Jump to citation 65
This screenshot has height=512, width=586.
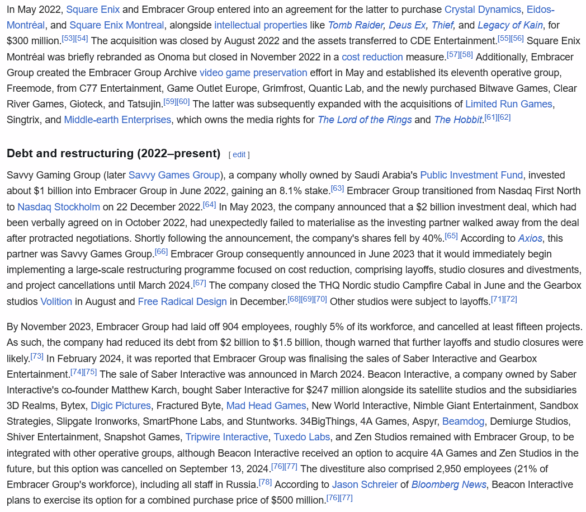[451, 236]
